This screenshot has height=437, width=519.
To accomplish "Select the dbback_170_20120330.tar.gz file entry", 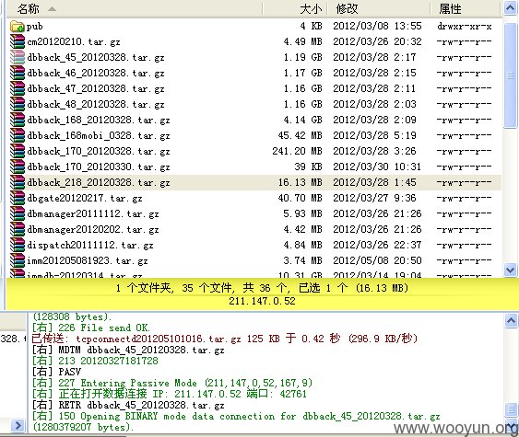I will (254, 167).
